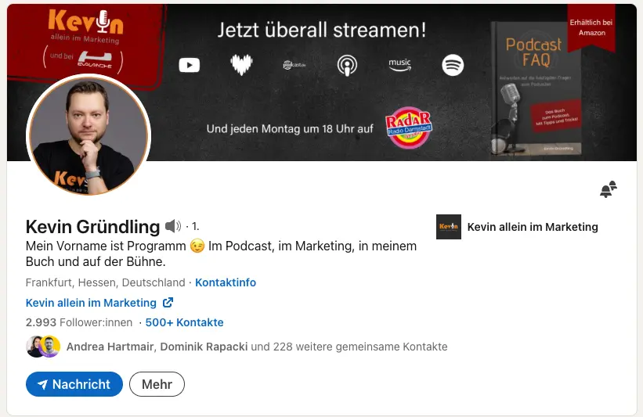Open Kevin Gründling's profile photo
Viewport: 643px width, 417px height.
89,135
